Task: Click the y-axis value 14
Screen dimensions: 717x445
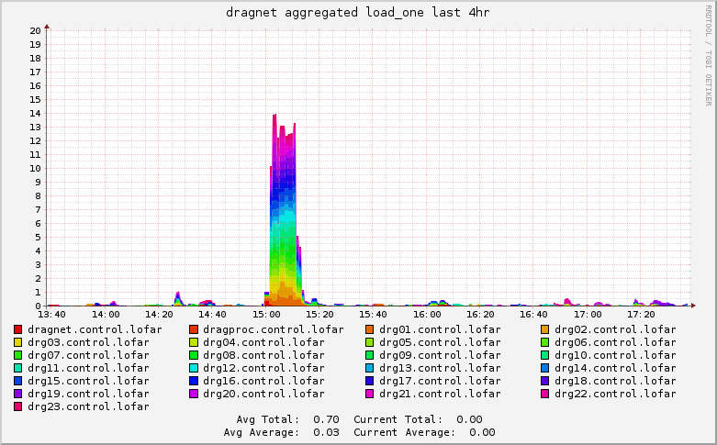Action: coord(35,113)
